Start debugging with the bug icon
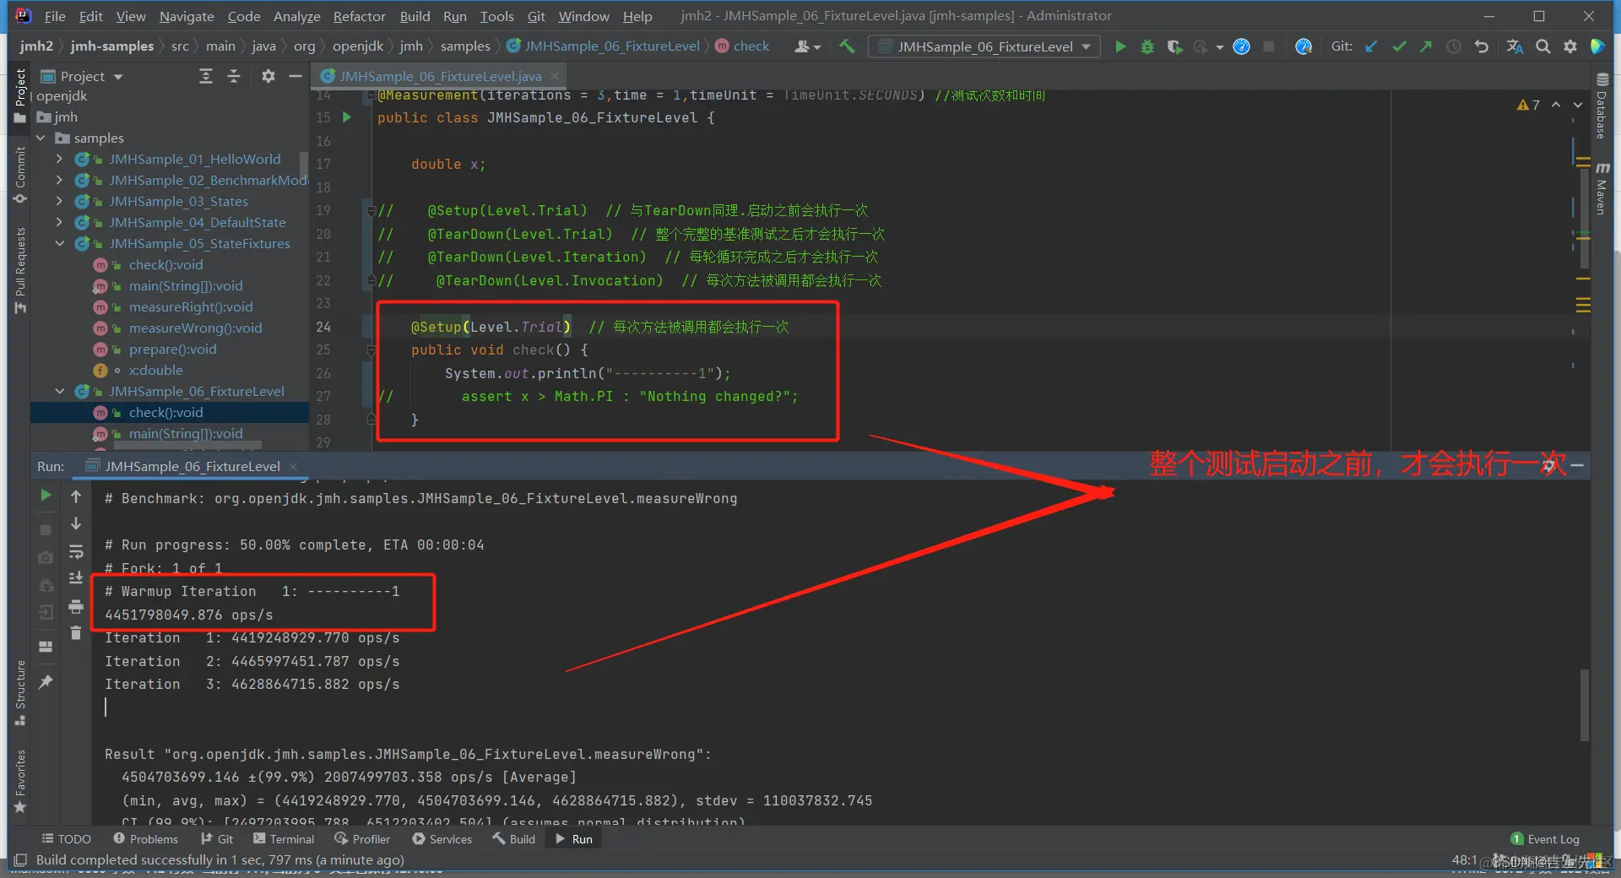This screenshot has width=1621, height=878. [1147, 46]
